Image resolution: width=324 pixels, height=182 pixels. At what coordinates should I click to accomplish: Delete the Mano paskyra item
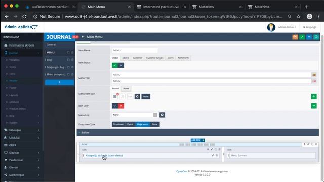72,74
